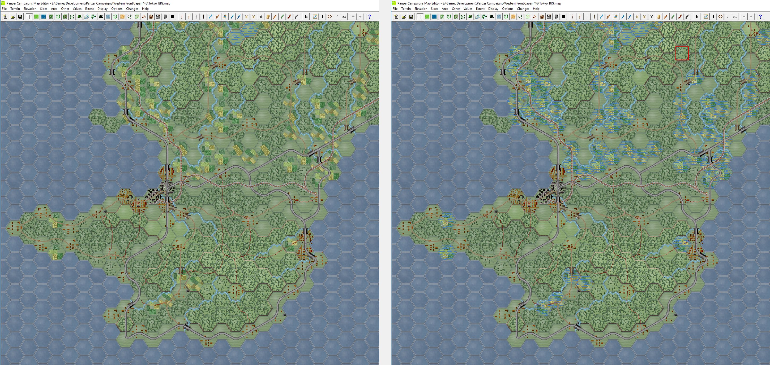Open the Elevation menu in left window
Screen dimensions: 770x365
pyautogui.click(x=30, y=9)
